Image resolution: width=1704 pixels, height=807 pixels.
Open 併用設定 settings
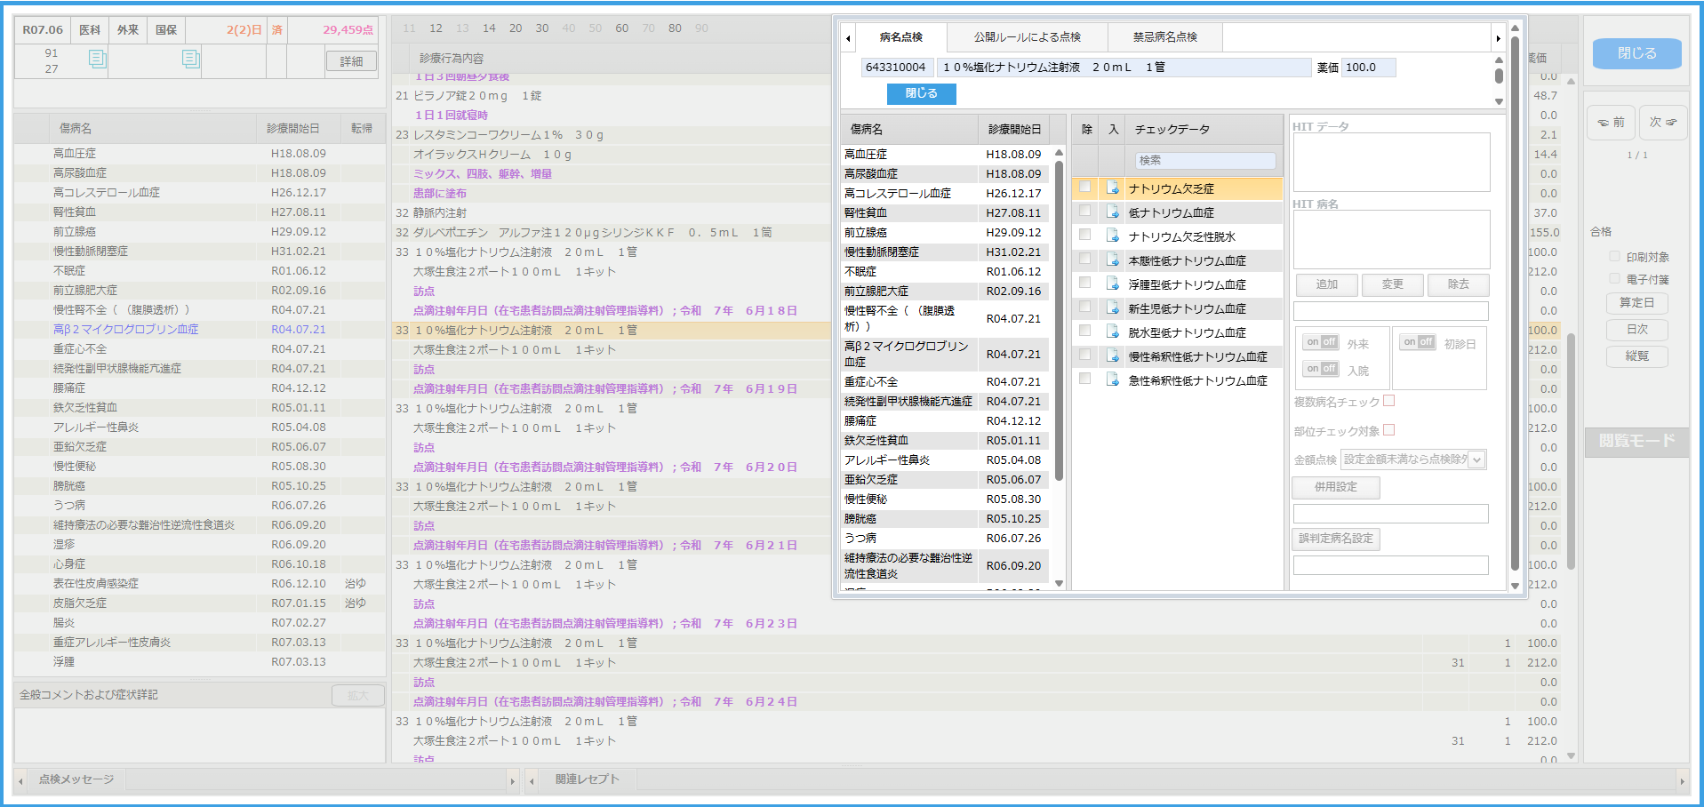[x=1336, y=487]
